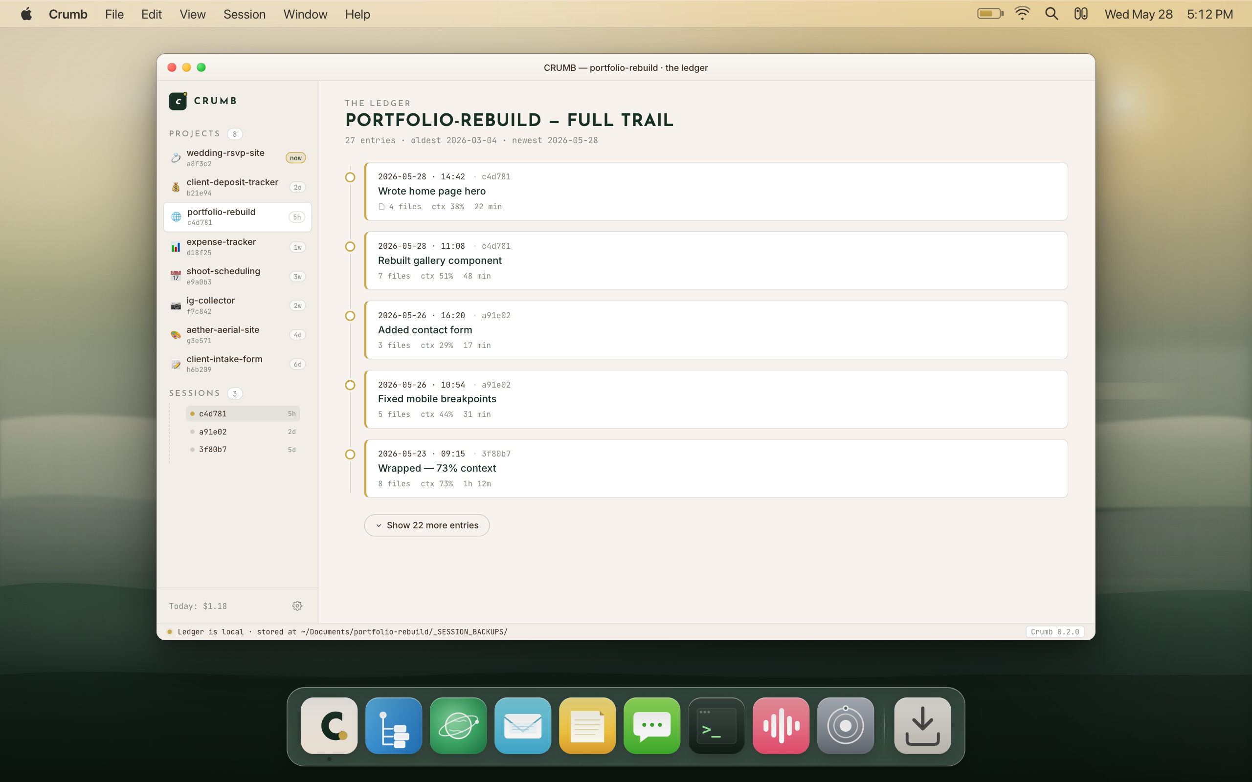
Task: Select session 3f80b7 in Sessions list
Action: [243, 450]
